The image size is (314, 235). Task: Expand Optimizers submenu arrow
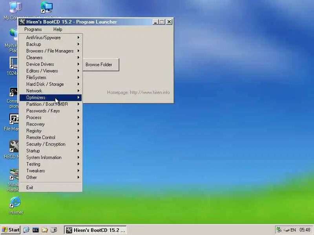pyautogui.click(x=78, y=98)
